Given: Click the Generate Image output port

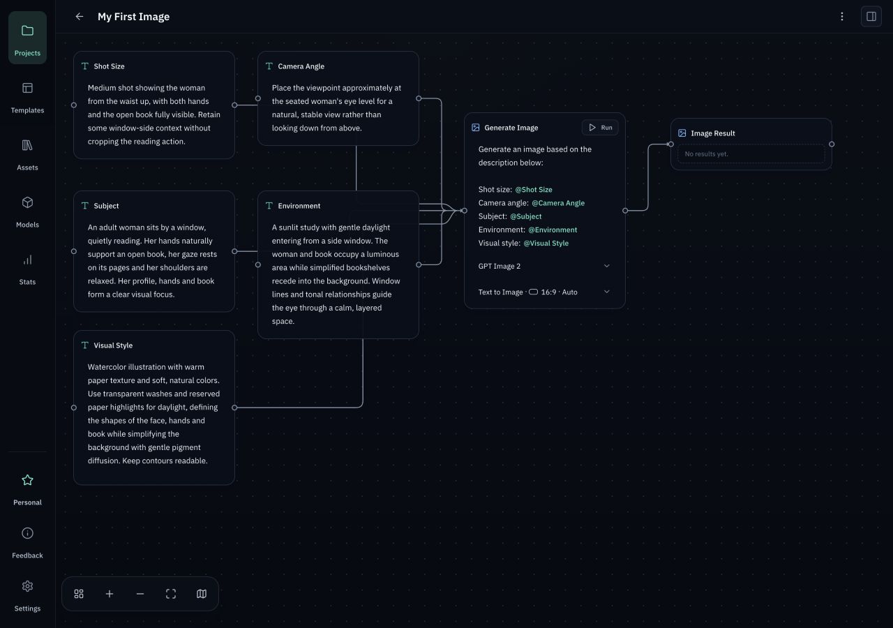Looking at the screenshot, I should (x=625, y=210).
